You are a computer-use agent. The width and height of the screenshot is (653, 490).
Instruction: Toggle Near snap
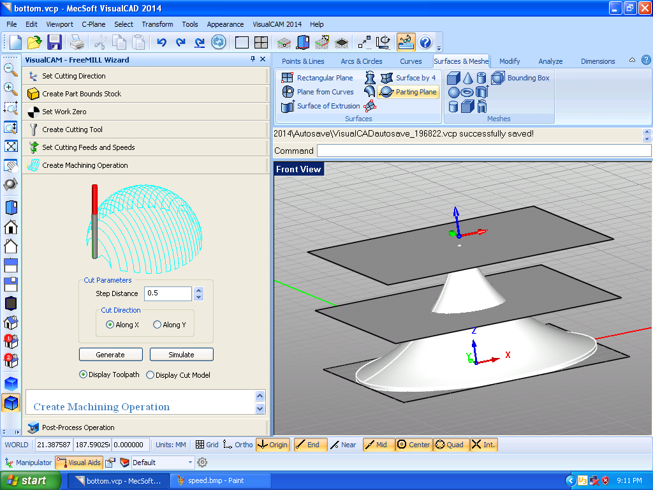click(x=344, y=445)
